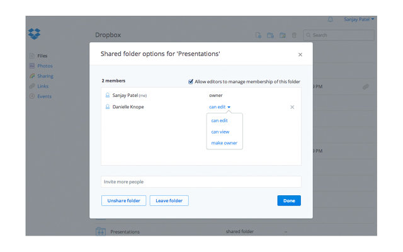Click the Done button
This screenshot has width=403, height=252.
point(289,200)
